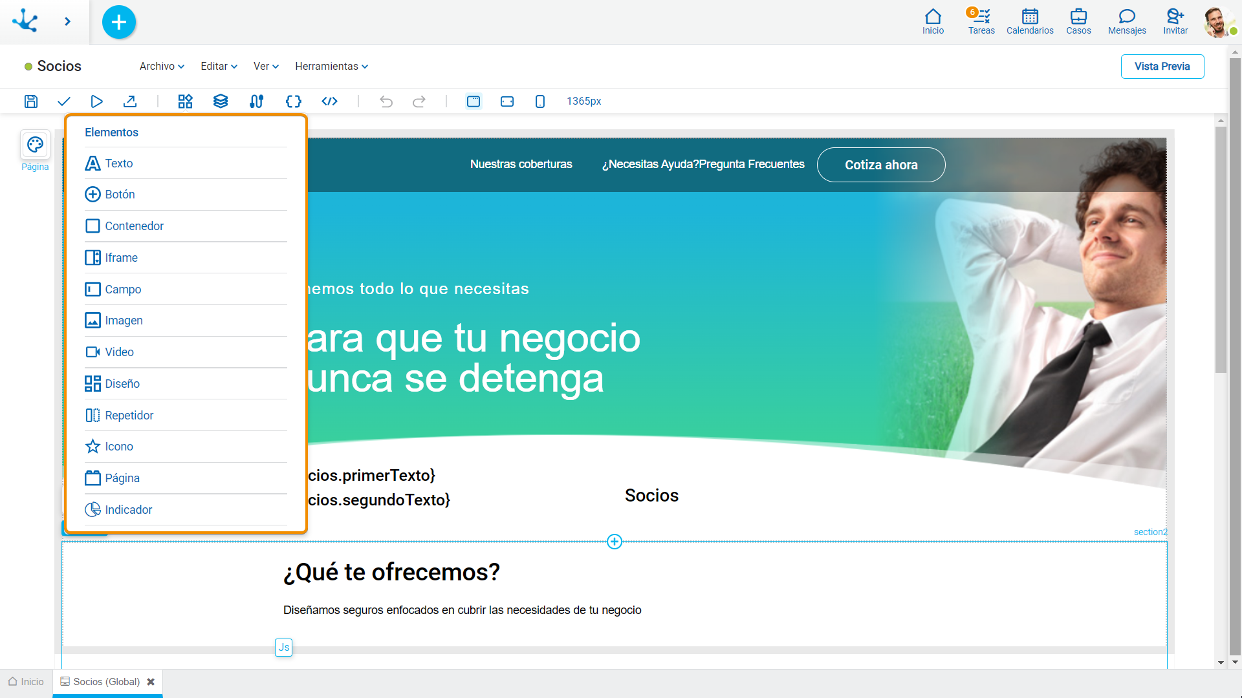1242x698 pixels.
Task: Click the checkmark validate icon
Action: coord(63,101)
